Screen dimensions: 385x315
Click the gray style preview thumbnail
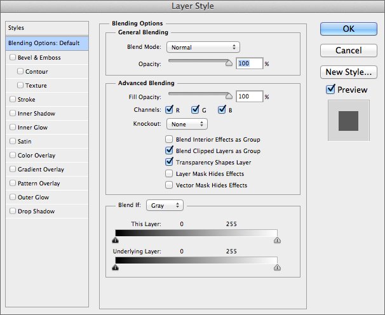348,121
